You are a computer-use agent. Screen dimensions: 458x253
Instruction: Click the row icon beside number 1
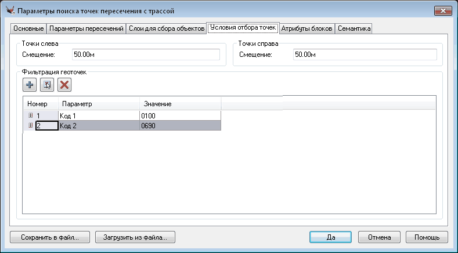pos(30,116)
